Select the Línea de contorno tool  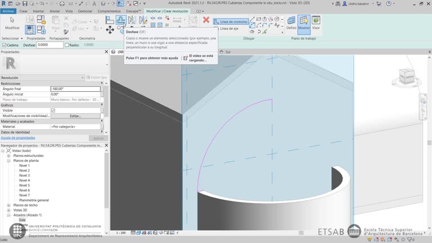point(231,21)
